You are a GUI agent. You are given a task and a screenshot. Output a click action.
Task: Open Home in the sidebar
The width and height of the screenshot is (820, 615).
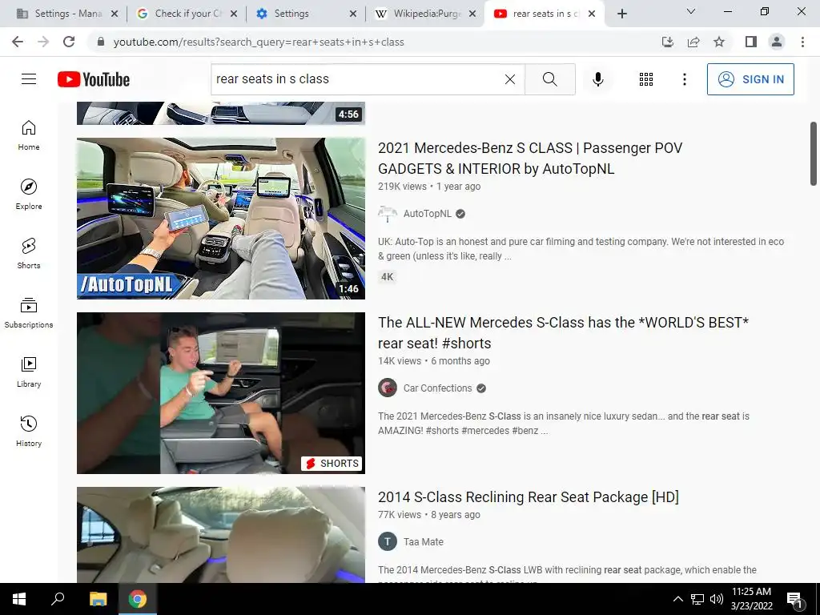pos(29,135)
